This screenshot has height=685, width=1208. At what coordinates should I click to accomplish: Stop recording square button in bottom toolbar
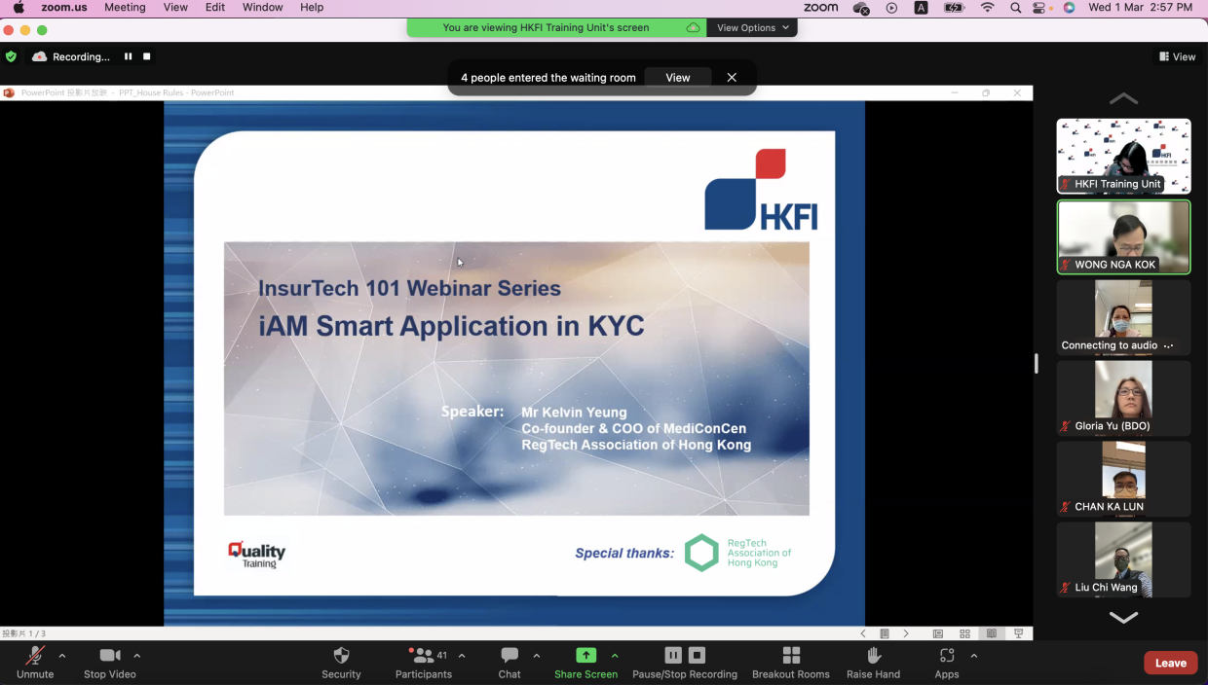click(697, 656)
